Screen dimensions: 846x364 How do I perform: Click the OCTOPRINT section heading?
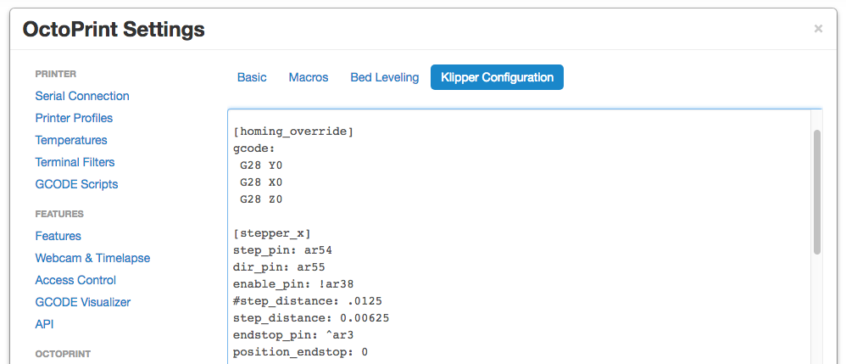tap(63, 355)
